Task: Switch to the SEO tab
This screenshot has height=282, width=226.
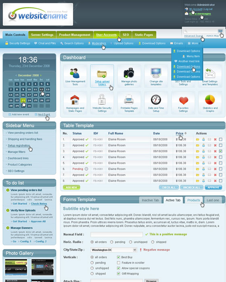Action: pos(126,35)
